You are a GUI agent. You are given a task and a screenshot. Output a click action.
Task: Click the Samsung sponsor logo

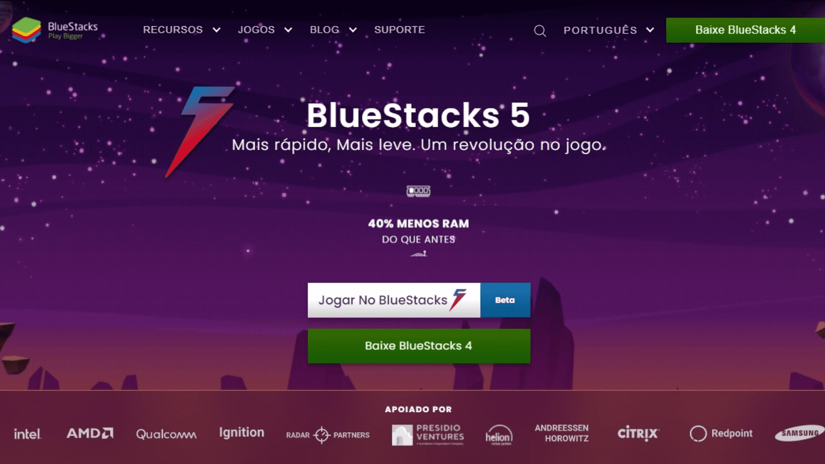[x=800, y=433]
